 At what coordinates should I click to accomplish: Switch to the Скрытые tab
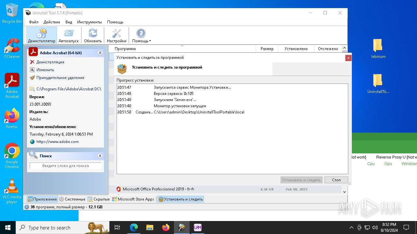[99, 199]
